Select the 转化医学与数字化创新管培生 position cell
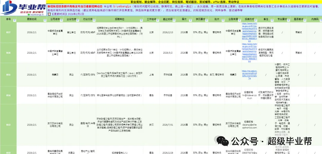Screen dimensions: 322x154 [x=120, y=95]
